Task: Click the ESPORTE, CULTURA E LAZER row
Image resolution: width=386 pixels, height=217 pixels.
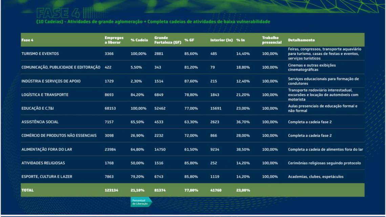Action: tap(47, 176)
